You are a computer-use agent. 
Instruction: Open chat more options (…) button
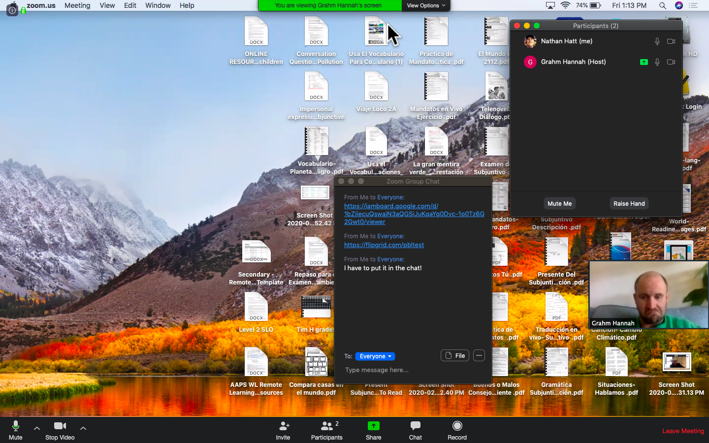point(479,356)
